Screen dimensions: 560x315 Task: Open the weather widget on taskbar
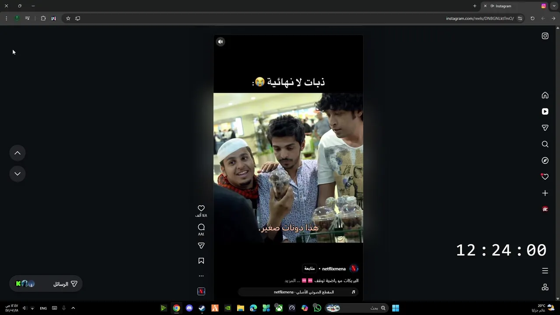[x=543, y=308]
